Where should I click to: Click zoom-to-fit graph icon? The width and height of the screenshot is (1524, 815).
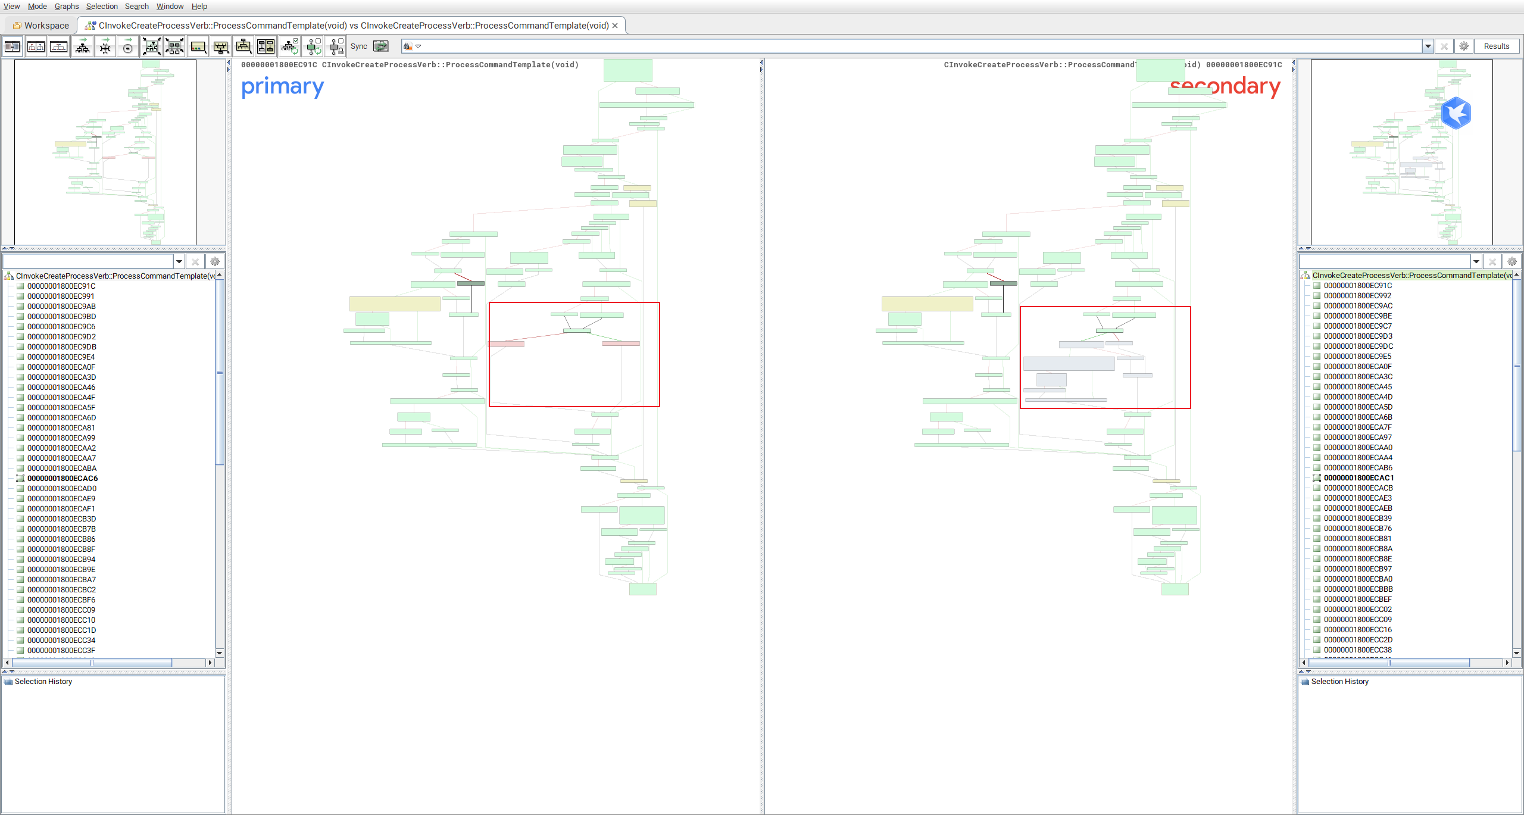151,46
